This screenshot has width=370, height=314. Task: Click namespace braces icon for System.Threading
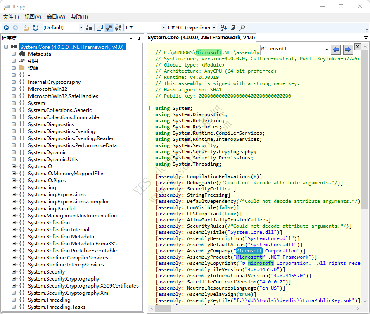click(22, 300)
